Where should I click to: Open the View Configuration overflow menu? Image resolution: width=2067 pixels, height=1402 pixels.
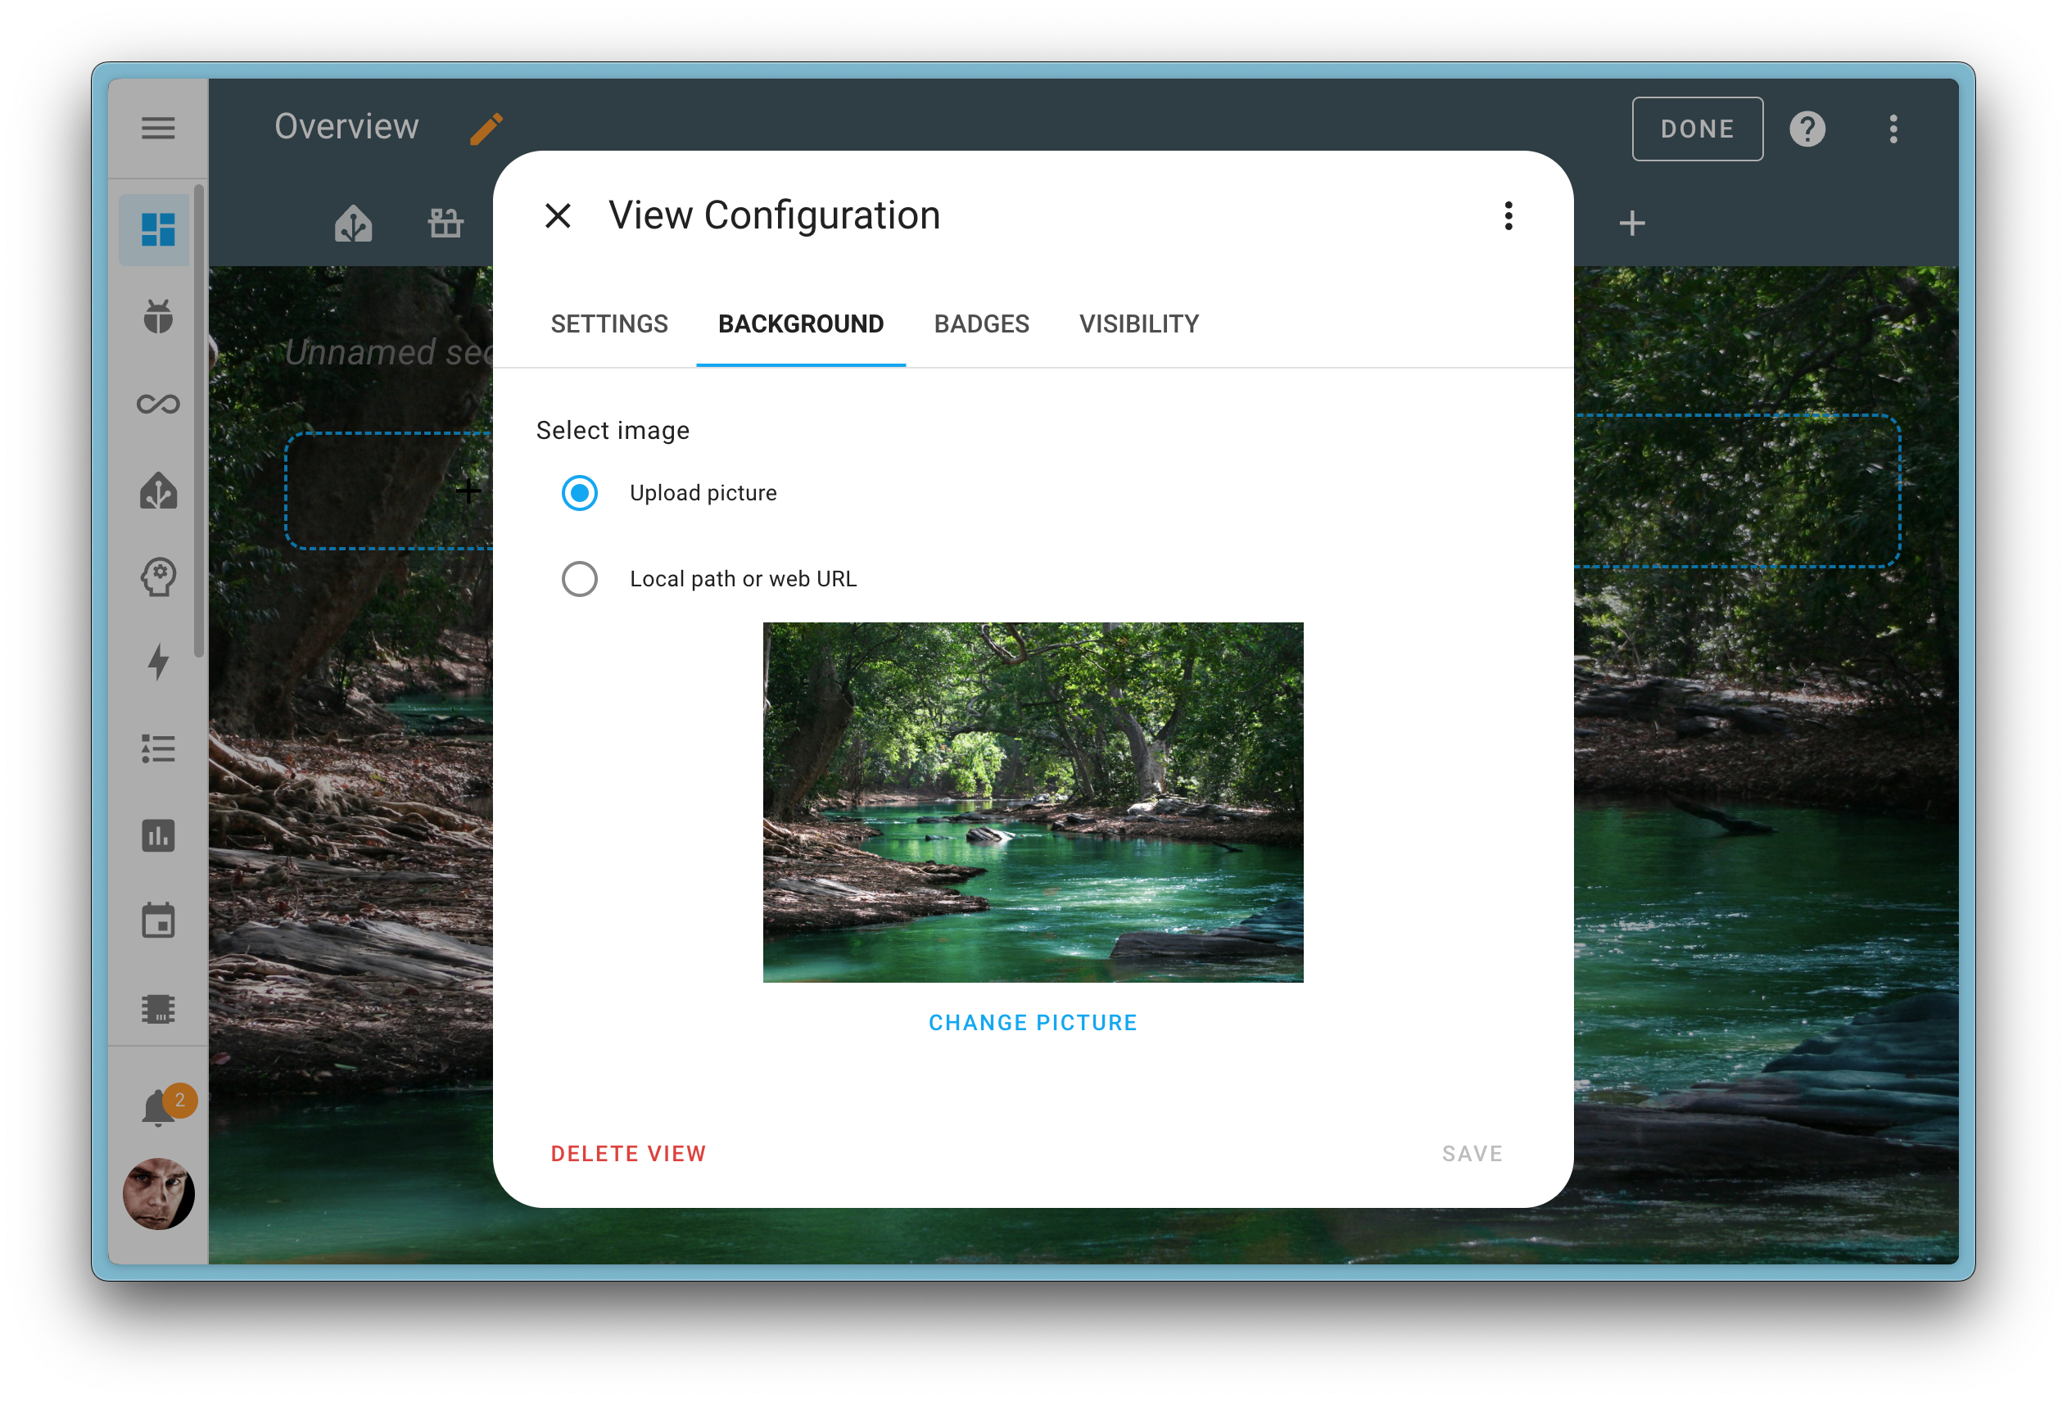click(1508, 216)
